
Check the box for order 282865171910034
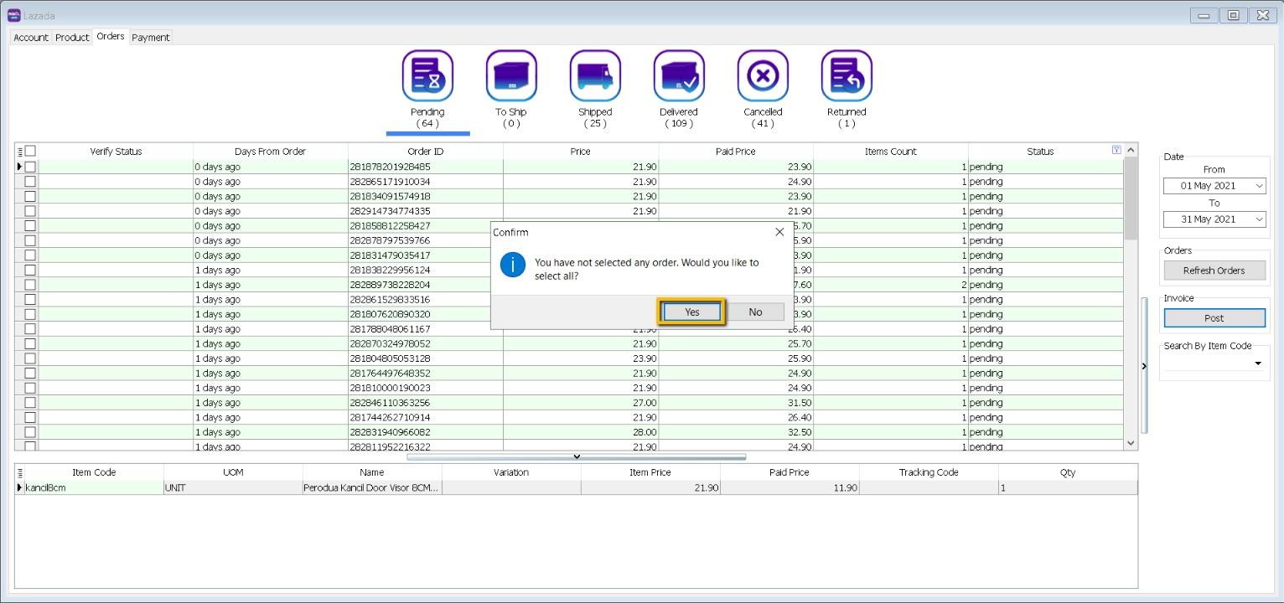[30, 182]
